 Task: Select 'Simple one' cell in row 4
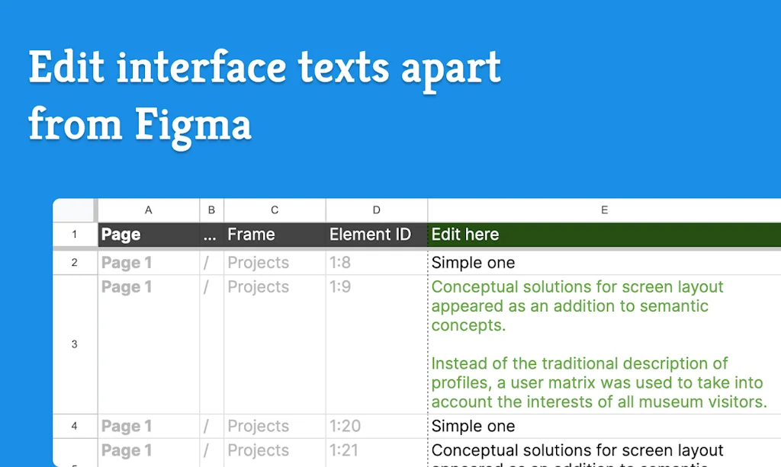(x=604, y=426)
